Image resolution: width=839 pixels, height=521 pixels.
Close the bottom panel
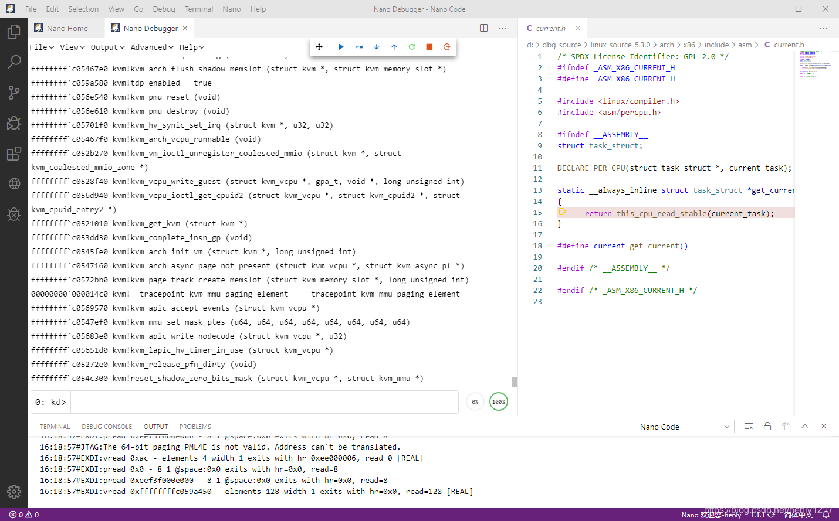[824, 426]
